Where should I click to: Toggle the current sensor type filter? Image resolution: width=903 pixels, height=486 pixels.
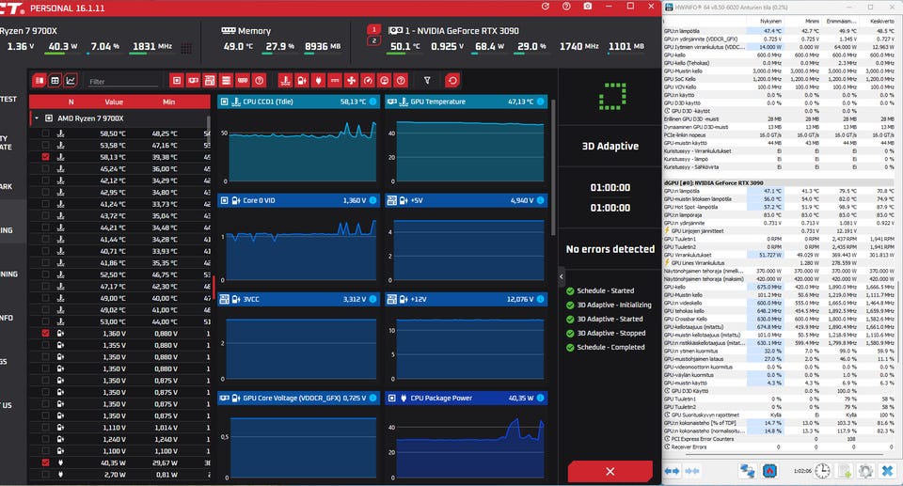(335, 81)
